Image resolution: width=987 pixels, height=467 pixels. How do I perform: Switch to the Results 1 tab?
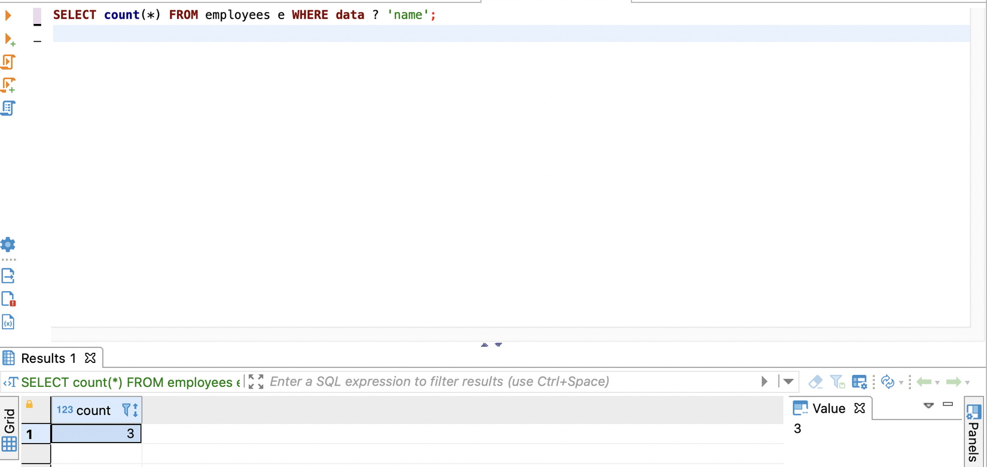pos(48,358)
